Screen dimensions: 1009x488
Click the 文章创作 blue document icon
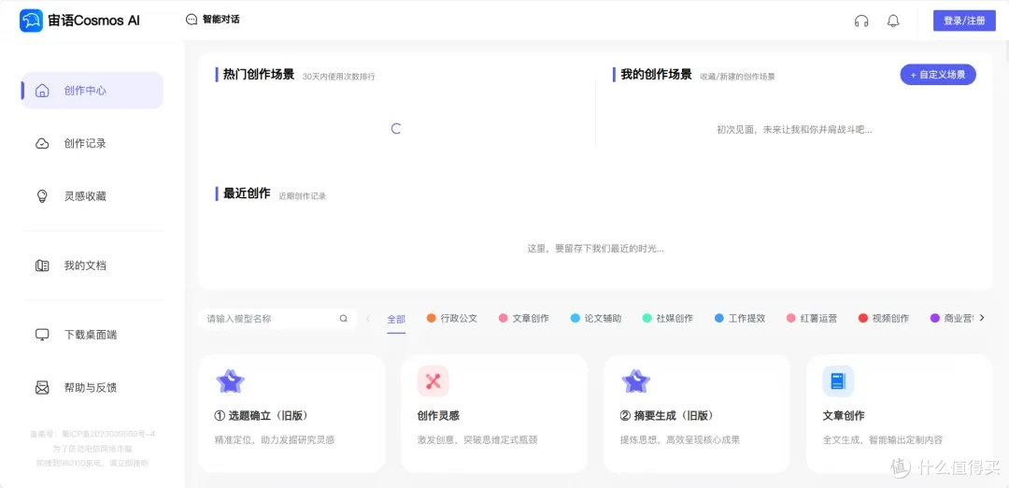[838, 381]
